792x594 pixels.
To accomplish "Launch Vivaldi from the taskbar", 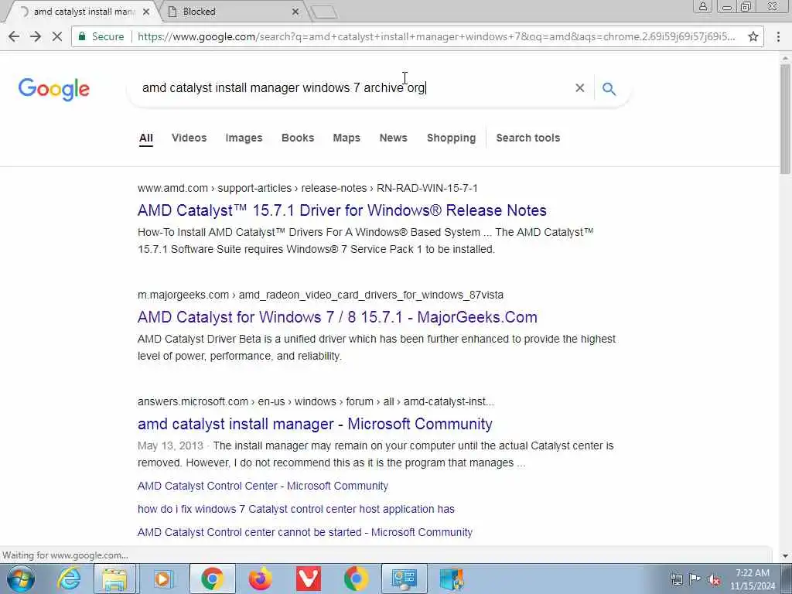I will 308,579.
